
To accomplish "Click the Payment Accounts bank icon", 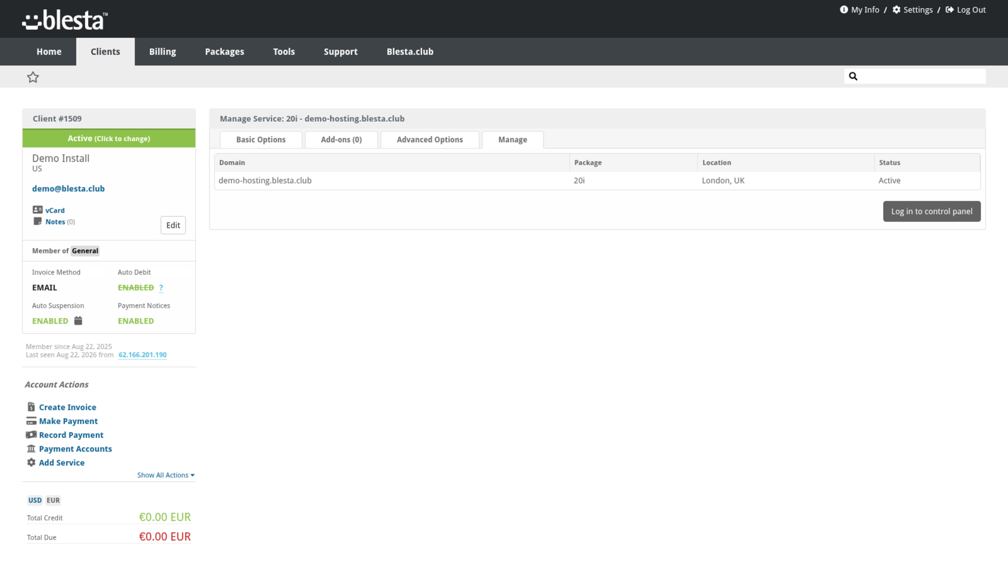I will click(x=31, y=448).
